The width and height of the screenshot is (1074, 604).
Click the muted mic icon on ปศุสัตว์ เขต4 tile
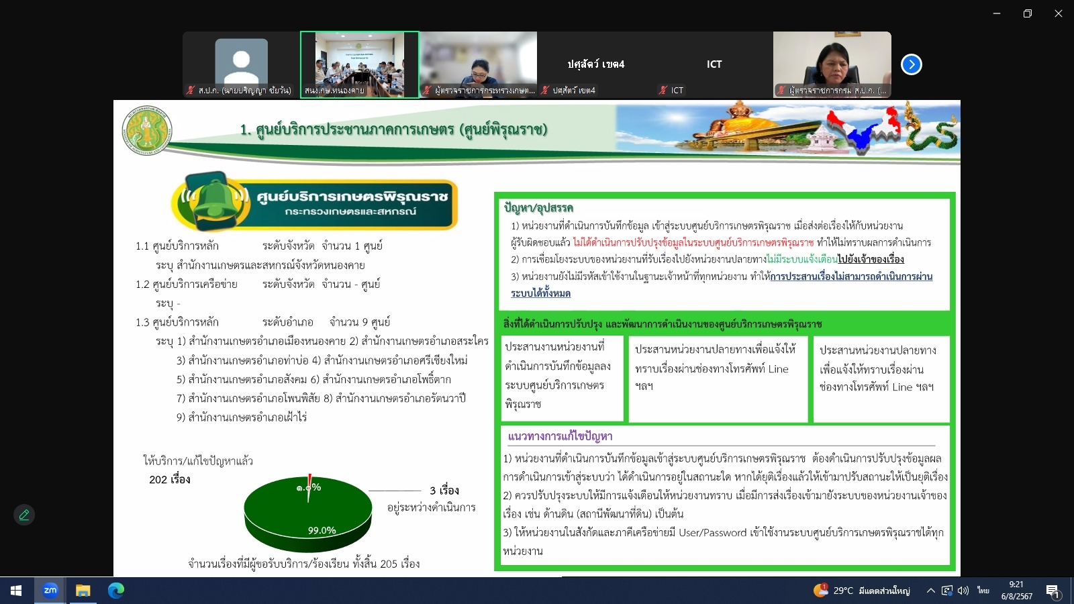546,90
